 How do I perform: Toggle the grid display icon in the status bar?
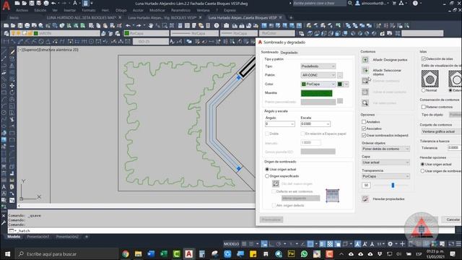point(244,244)
